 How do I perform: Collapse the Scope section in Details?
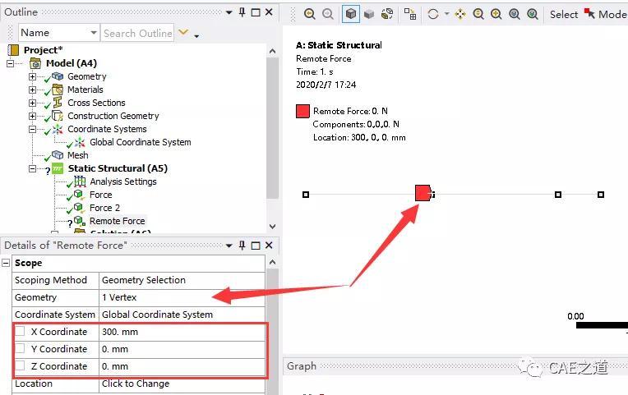click(6, 263)
